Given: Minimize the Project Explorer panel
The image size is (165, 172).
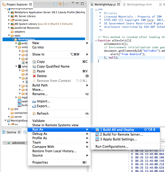Looking at the screenshot, I should pyautogui.click(x=77, y=3).
